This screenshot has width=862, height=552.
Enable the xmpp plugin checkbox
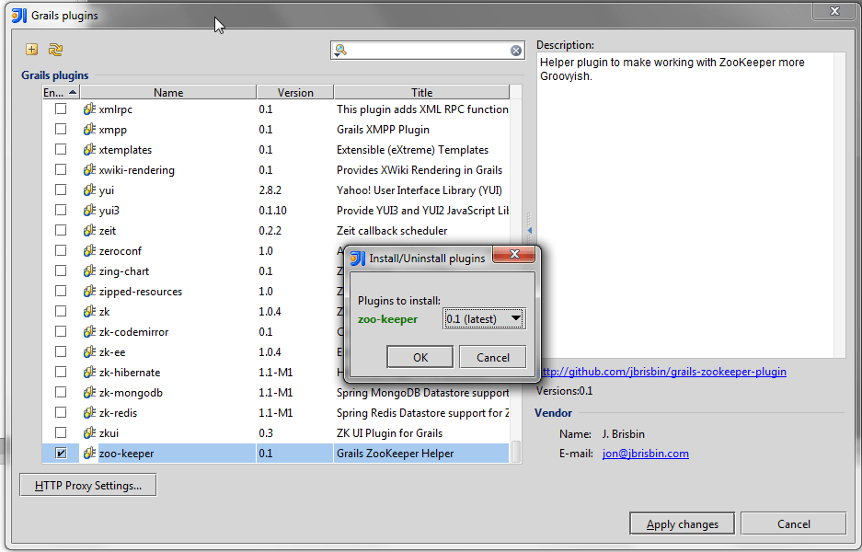61,130
